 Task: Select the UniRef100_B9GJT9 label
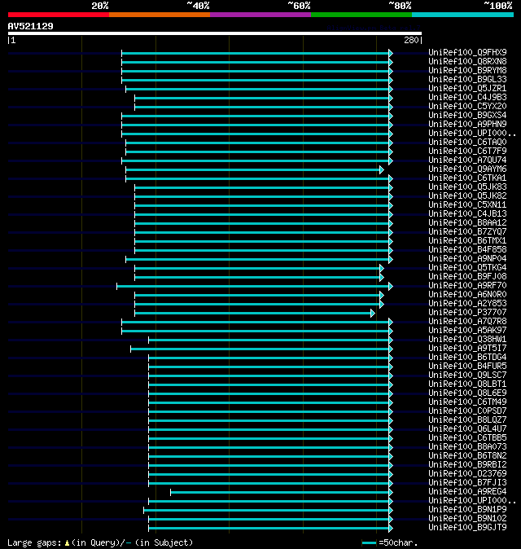467,528
